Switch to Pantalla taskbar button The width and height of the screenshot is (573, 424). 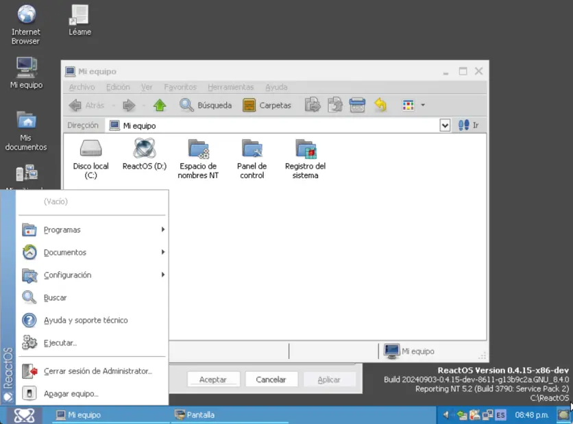[x=229, y=415]
